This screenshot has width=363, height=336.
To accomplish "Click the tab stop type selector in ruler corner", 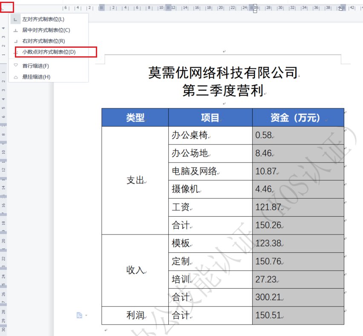I will 6,7.
